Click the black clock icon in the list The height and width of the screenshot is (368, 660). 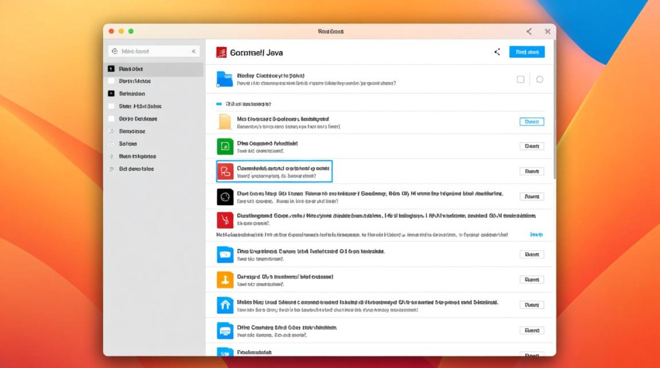pyautogui.click(x=224, y=197)
